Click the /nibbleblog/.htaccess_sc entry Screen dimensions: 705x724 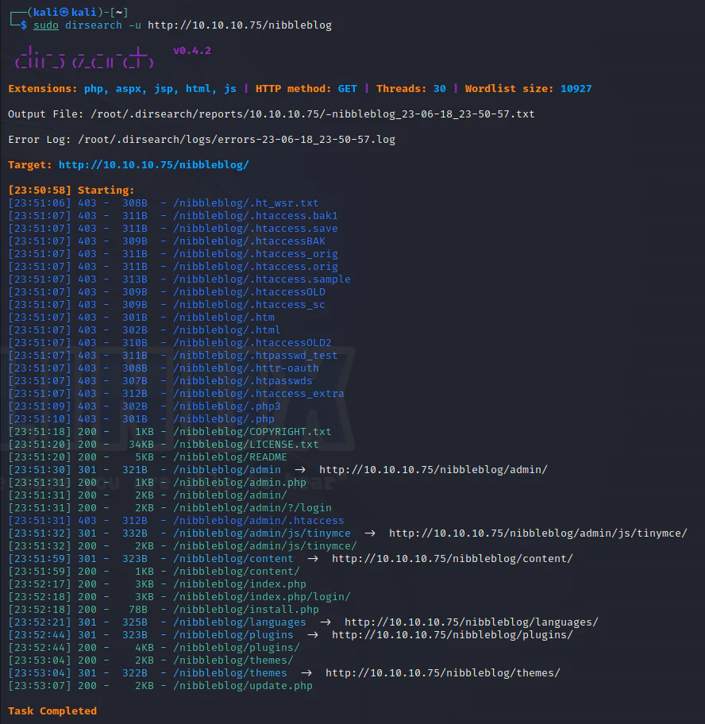click(248, 305)
